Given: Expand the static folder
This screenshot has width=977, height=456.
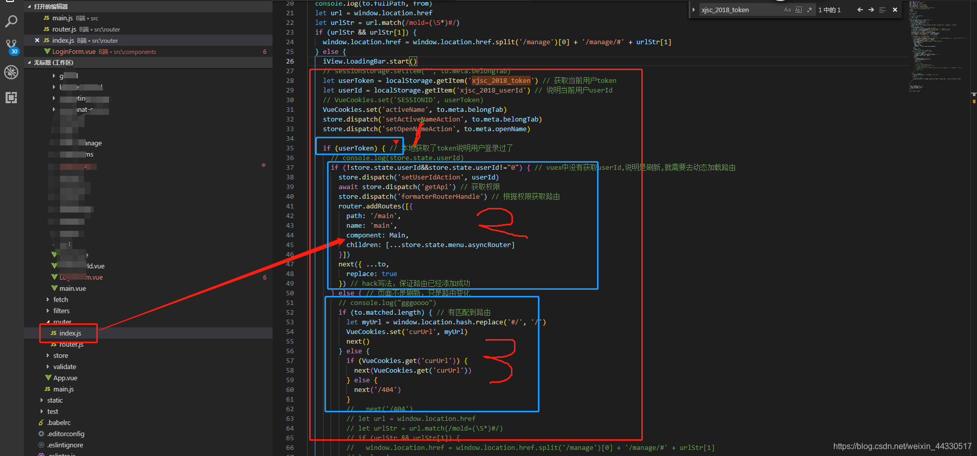Looking at the screenshot, I should click(x=148, y=400).
